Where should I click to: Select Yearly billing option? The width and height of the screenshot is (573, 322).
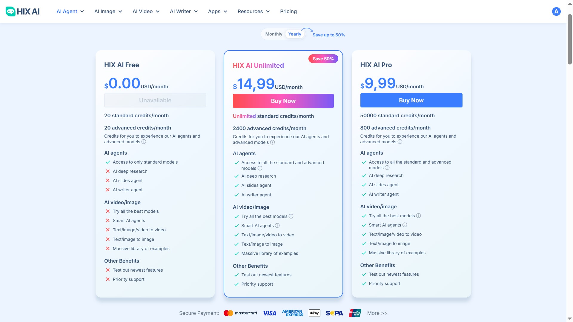coord(294,34)
